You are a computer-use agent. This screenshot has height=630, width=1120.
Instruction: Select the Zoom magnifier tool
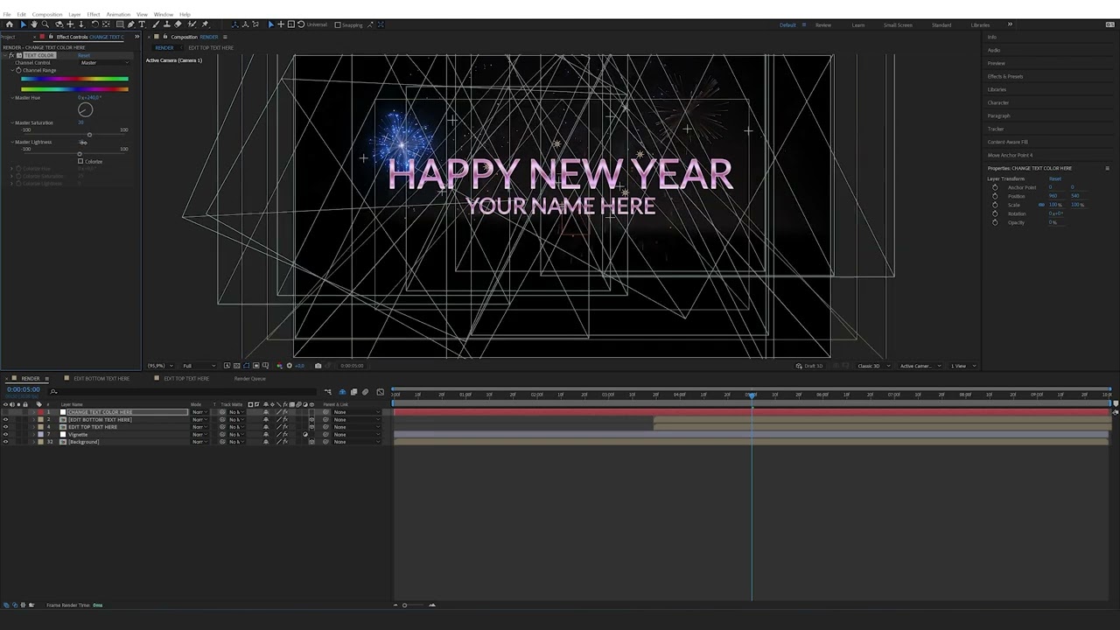tap(45, 24)
